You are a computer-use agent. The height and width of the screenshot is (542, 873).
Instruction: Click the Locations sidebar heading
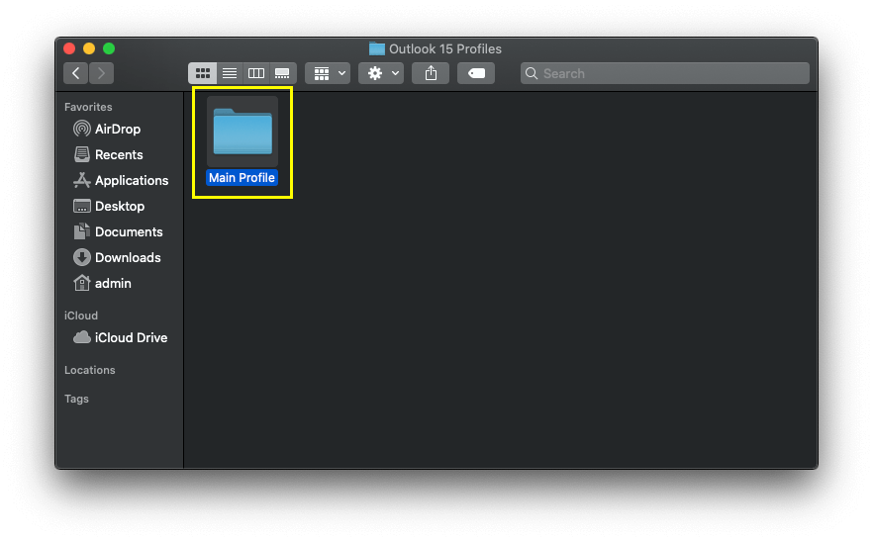click(90, 370)
